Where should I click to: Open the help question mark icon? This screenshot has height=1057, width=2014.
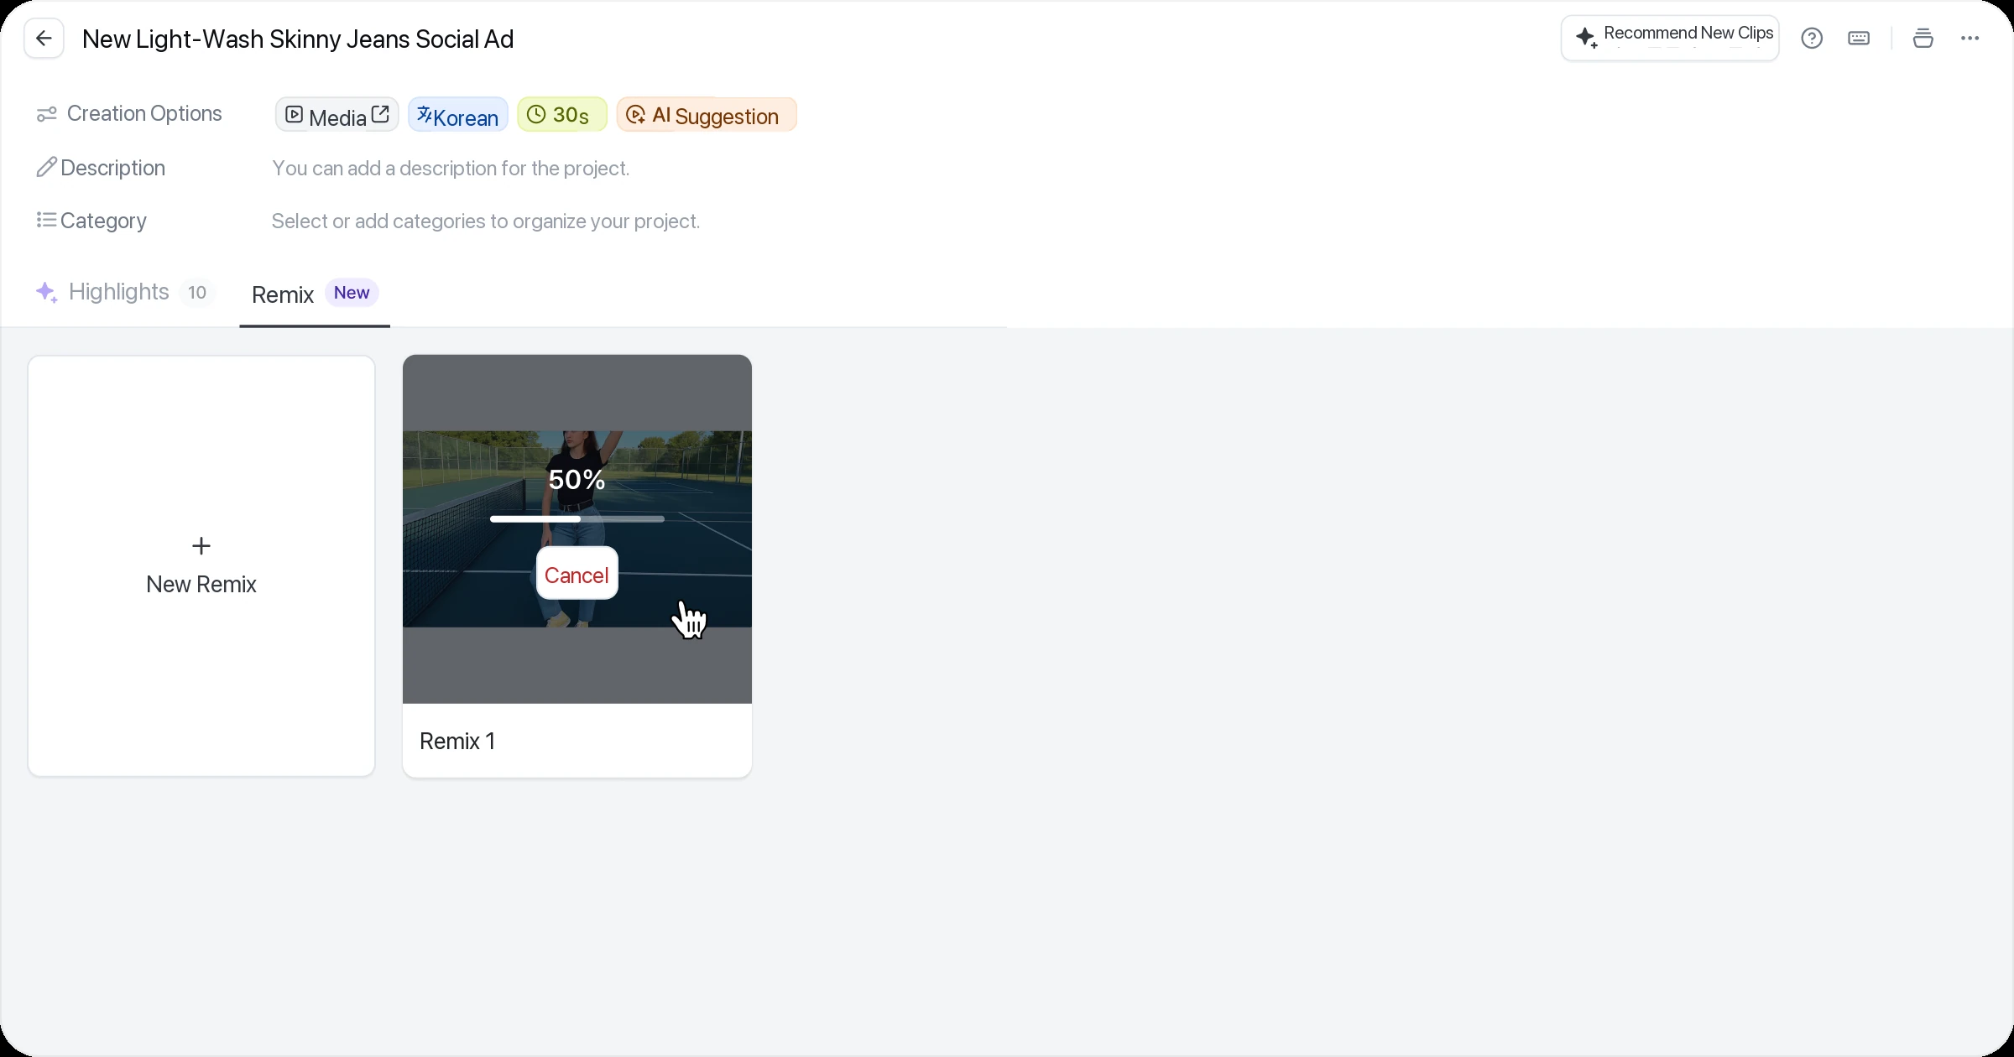(x=1812, y=39)
